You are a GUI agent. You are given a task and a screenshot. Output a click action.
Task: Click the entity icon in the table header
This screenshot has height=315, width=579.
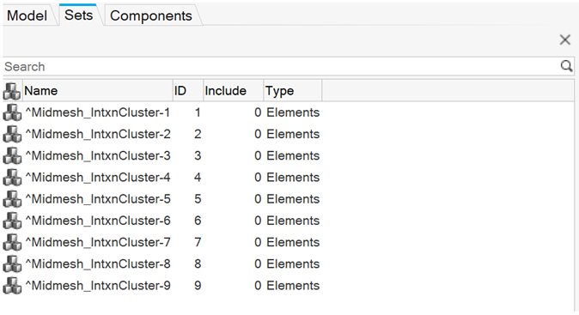point(12,91)
